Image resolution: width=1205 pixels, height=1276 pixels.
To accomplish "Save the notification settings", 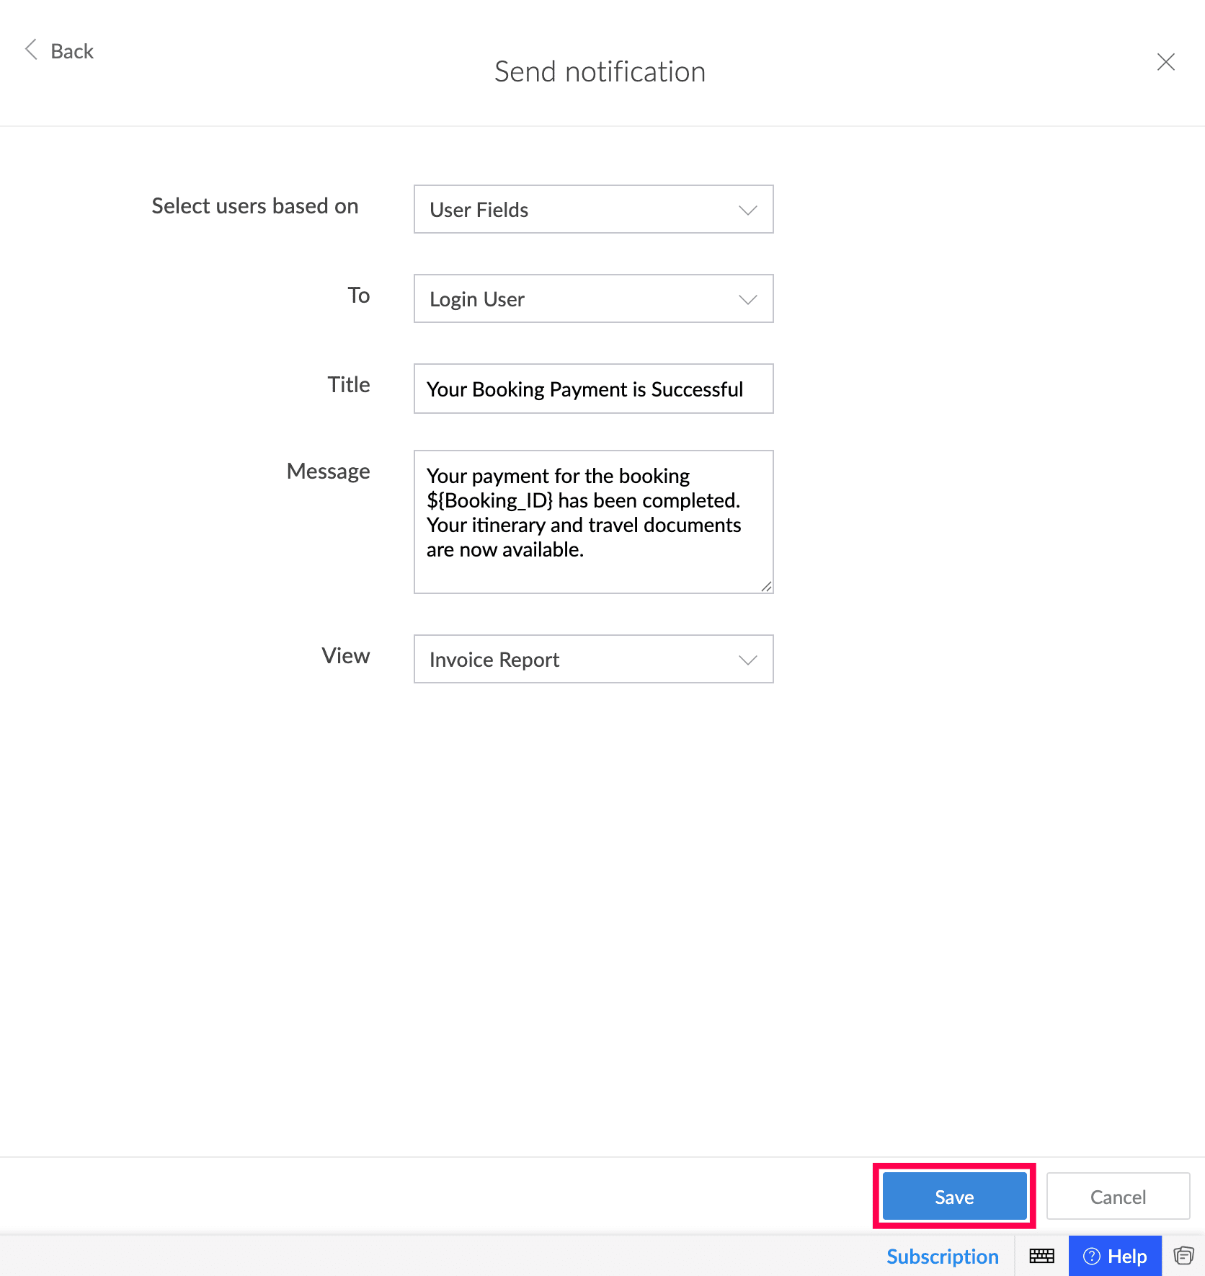I will 954,1196.
